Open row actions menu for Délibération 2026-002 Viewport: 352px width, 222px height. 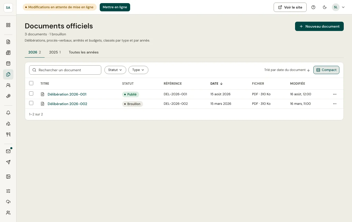(335, 104)
